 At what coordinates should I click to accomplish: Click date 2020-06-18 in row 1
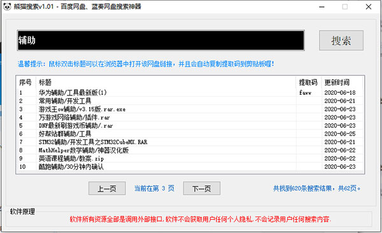click(x=340, y=92)
